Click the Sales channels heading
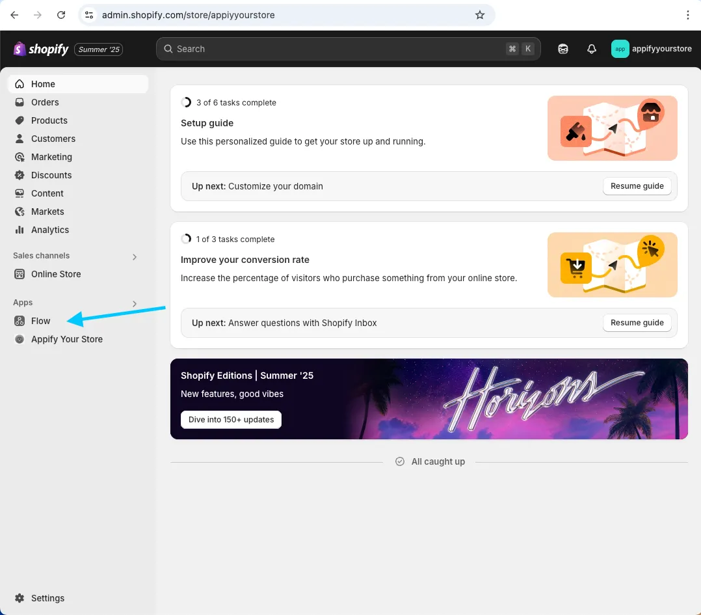Screen dimensions: 701x615 tap(41, 256)
